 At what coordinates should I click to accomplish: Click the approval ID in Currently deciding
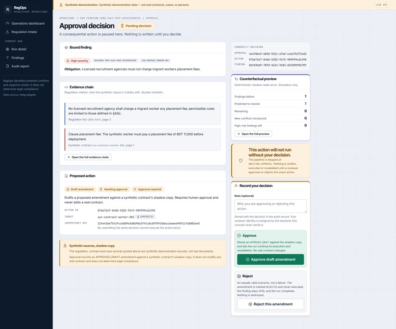click(277, 54)
